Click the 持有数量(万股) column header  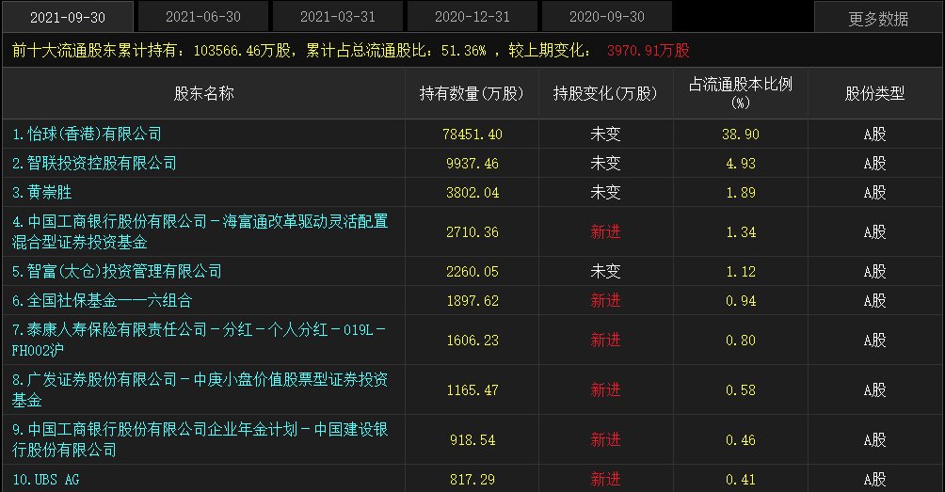point(472,93)
